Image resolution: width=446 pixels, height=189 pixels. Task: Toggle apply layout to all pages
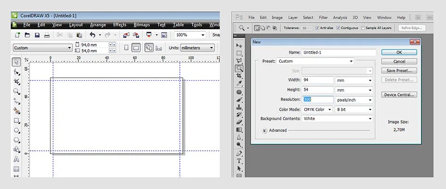tap(149, 48)
